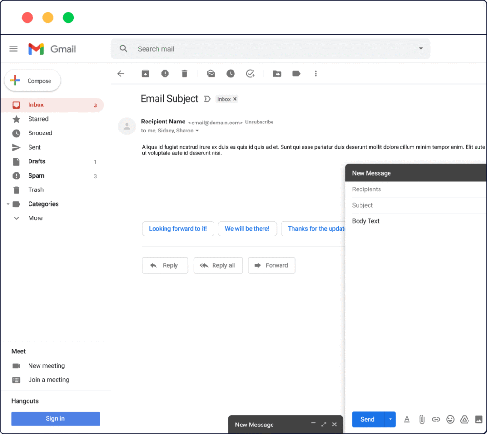Open the emoji picker in compose
The height and width of the screenshot is (434, 487).
450,419
